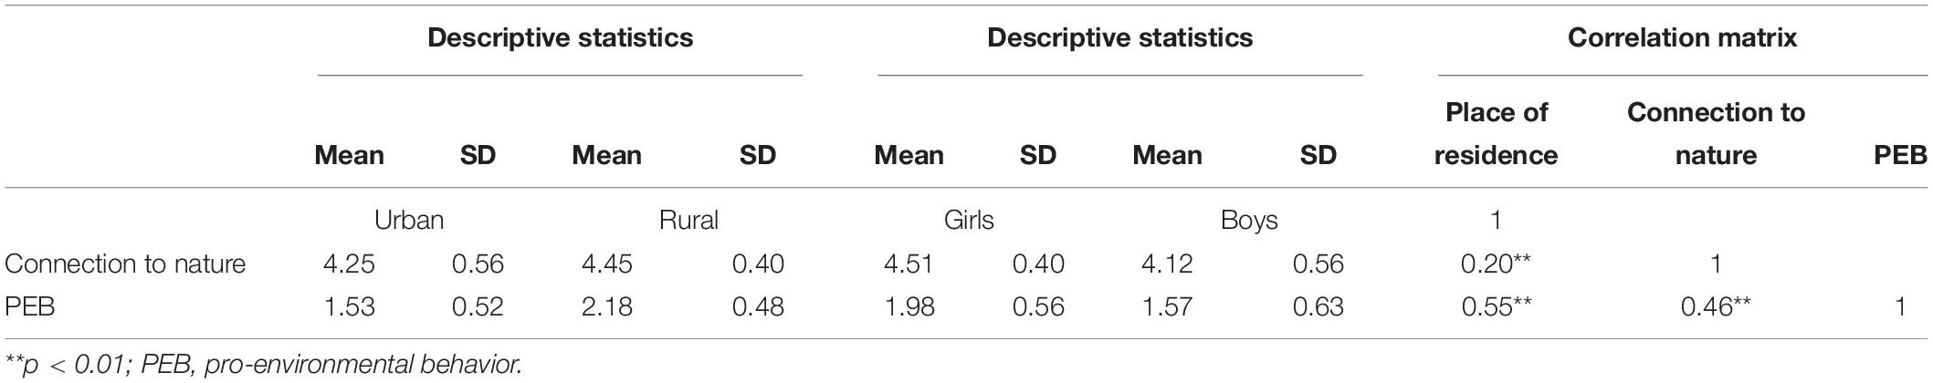Select Girls connection mean 4.51

909,264
